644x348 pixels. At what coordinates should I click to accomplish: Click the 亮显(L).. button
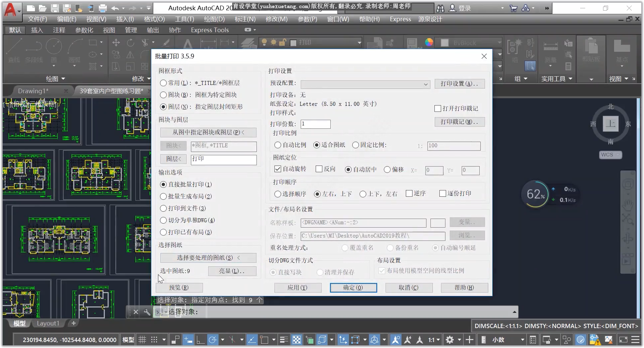[232, 271]
